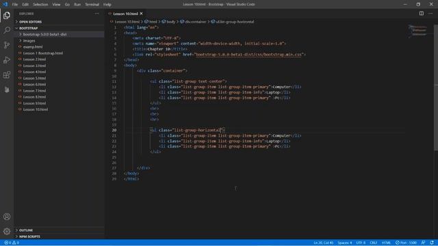Open the View menu
The width and height of the screenshot is (438, 246).
click(x=56, y=5)
